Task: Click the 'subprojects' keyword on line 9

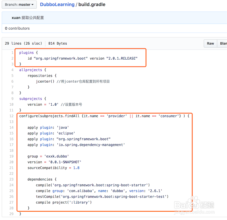Action: (x=30, y=99)
